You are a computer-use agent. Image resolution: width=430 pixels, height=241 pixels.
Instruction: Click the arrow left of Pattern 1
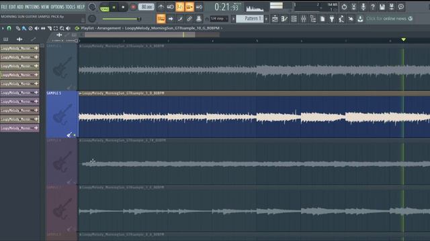click(233, 19)
